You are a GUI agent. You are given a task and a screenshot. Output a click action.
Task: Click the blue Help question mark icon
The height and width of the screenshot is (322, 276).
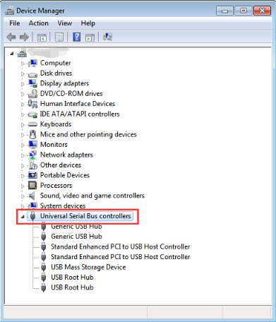(77, 37)
